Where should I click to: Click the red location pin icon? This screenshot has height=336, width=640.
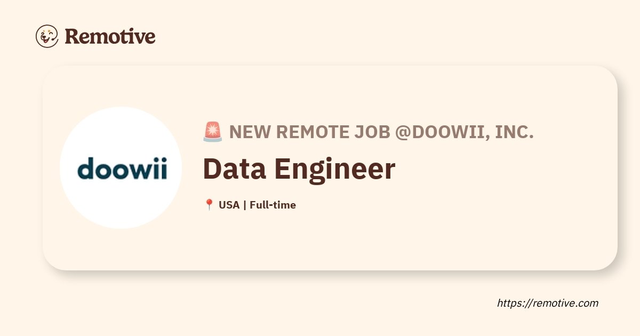click(x=209, y=205)
